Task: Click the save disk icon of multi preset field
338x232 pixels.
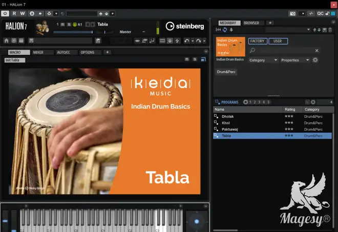Action: 31,40
